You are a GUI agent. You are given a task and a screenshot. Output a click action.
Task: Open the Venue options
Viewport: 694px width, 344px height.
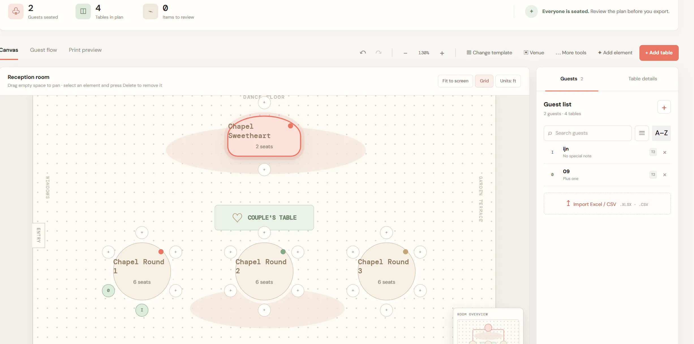tap(534, 53)
